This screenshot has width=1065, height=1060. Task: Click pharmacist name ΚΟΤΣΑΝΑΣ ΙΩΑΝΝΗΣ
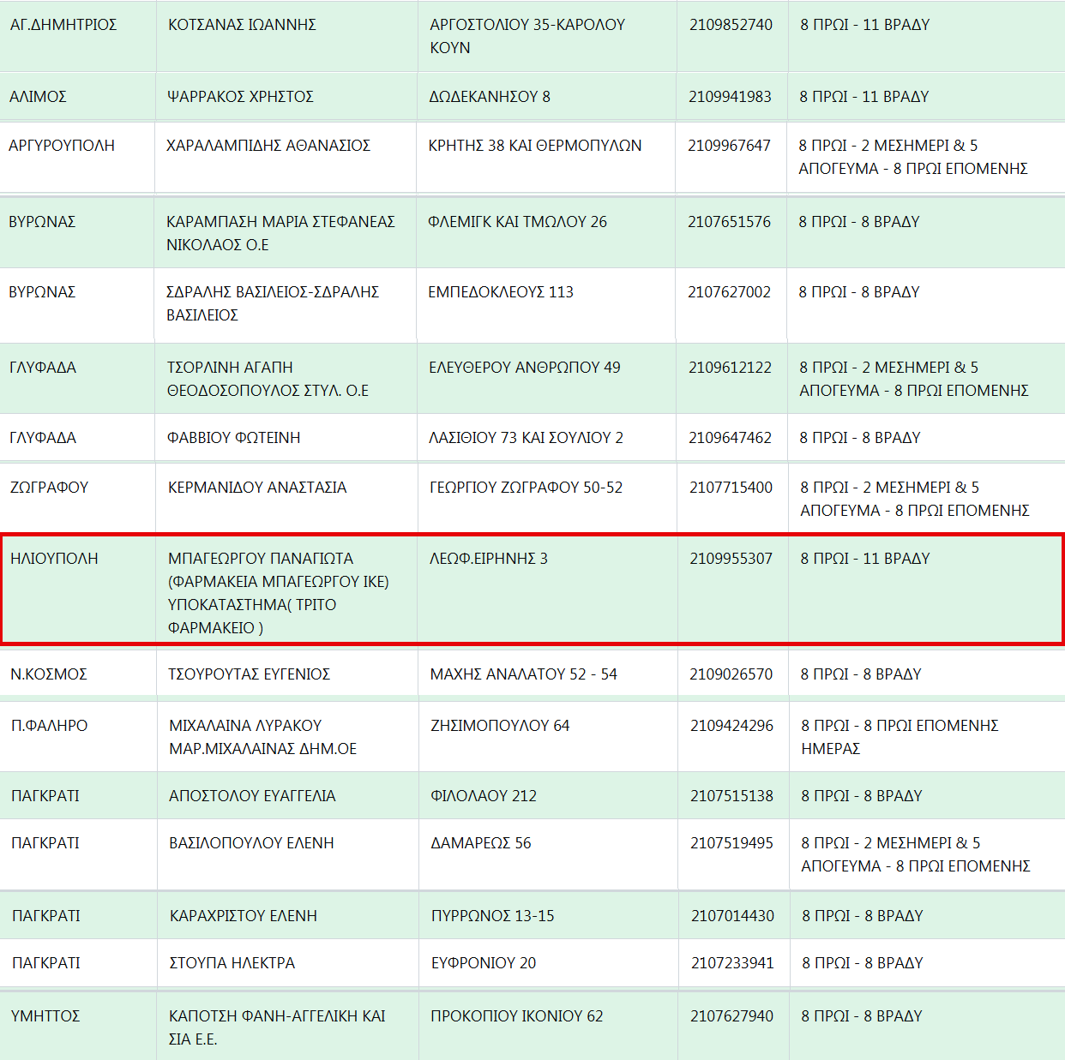[x=242, y=25]
